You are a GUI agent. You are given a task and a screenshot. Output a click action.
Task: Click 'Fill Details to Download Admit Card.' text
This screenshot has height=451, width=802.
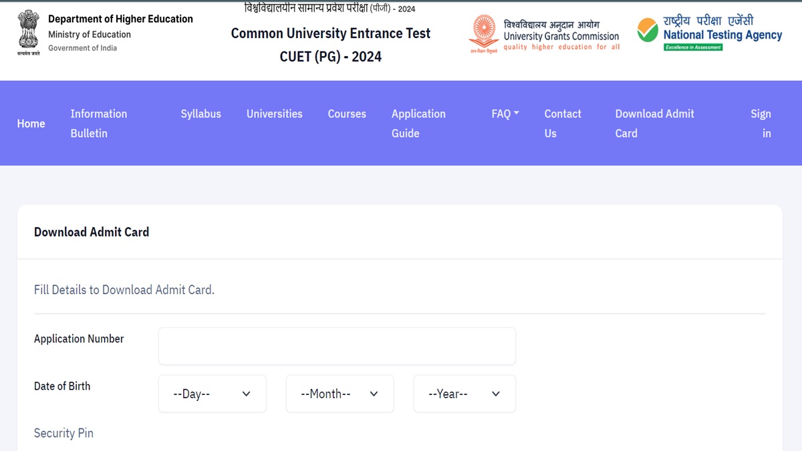(x=124, y=290)
